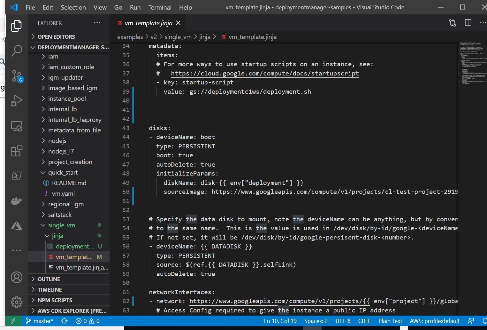Screen dimensions: 487x330
Task: Open the Explorer view in activity bar
Action: 17,26
